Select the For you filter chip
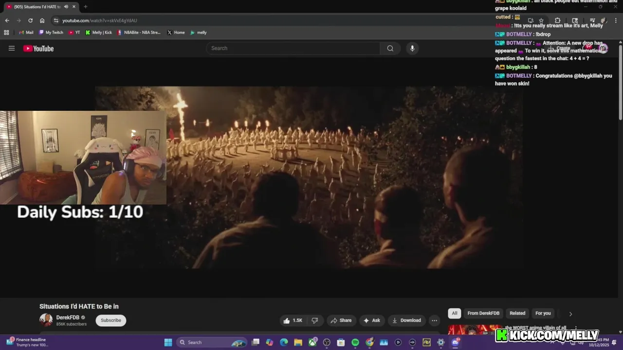This screenshot has width=623, height=350. pyautogui.click(x=543, y=313)
